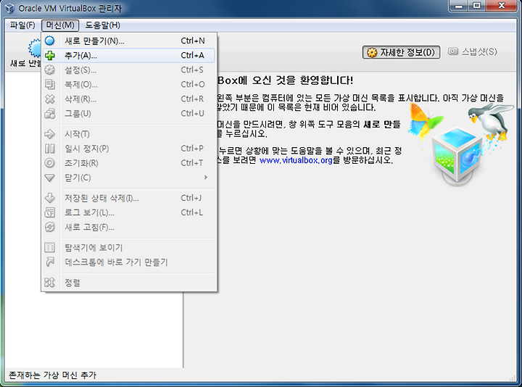Screen dimensions: 522x387
Task: Click the explorer icon beside 탐색기에 보이기
Action: [49, 248]
